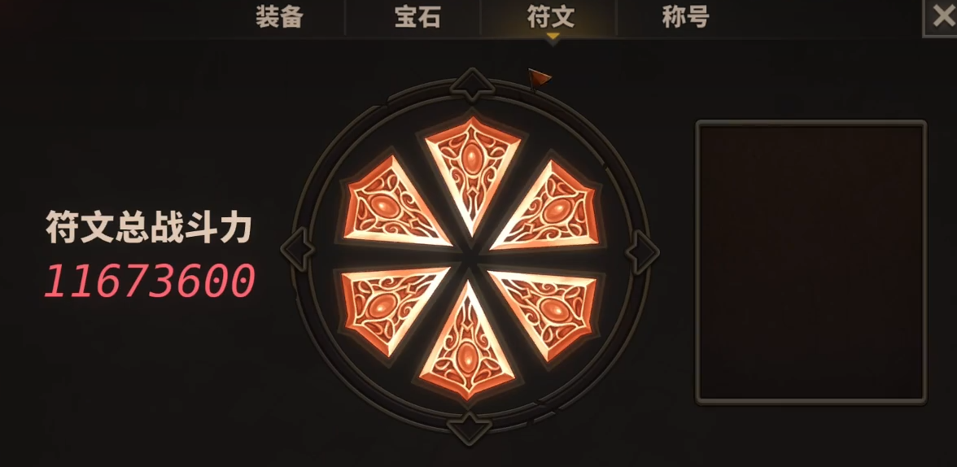Click the small flag marker on the ring

(x=539, y=80)
